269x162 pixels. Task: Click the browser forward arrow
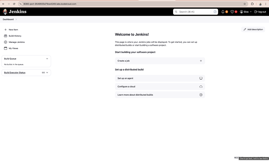pos(9,4)
